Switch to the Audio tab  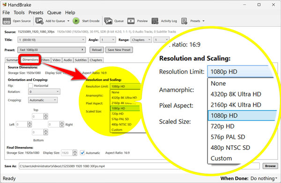click(67, 60)
